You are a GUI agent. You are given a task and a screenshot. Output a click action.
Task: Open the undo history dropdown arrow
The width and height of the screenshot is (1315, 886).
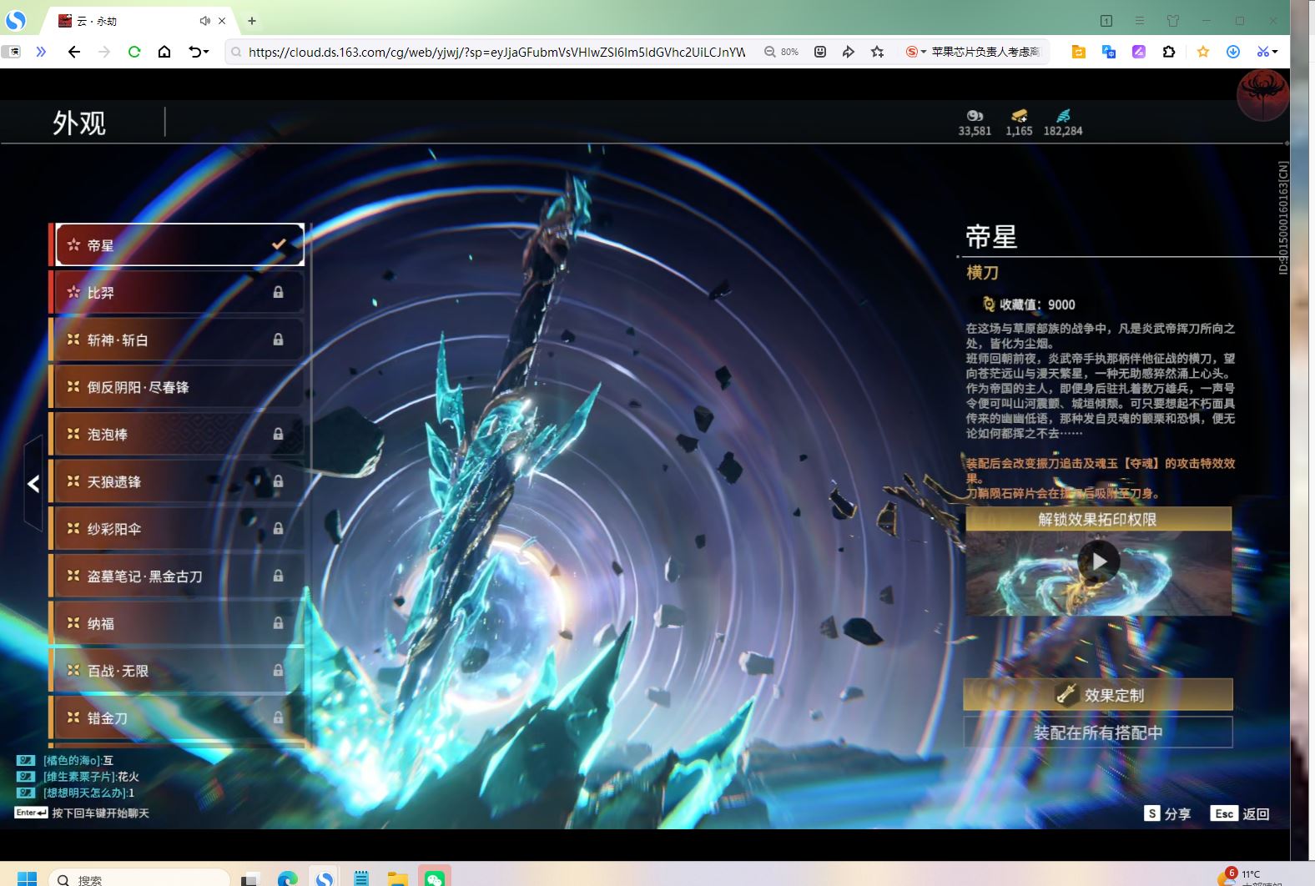pos(206,52)
